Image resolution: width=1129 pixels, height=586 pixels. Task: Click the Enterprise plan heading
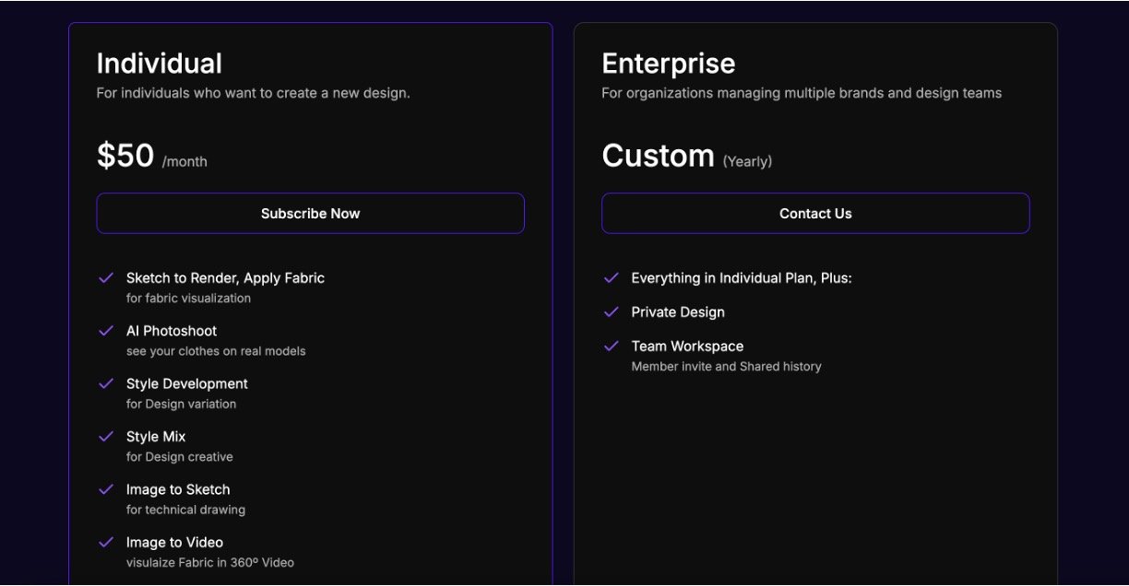[668, 64]
